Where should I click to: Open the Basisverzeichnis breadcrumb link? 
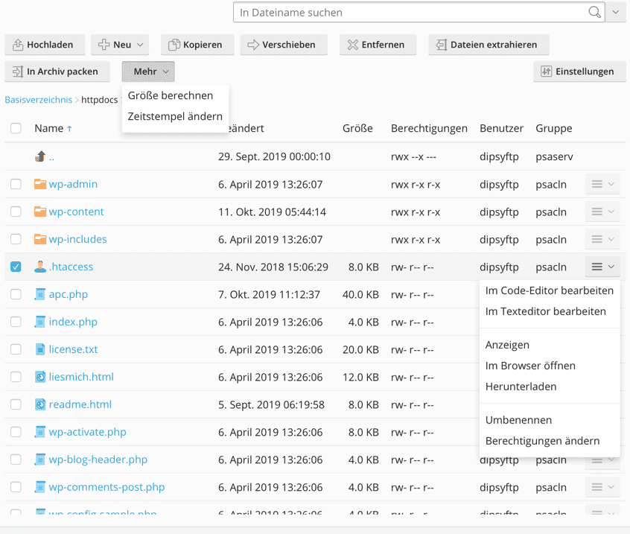[38, 99]
